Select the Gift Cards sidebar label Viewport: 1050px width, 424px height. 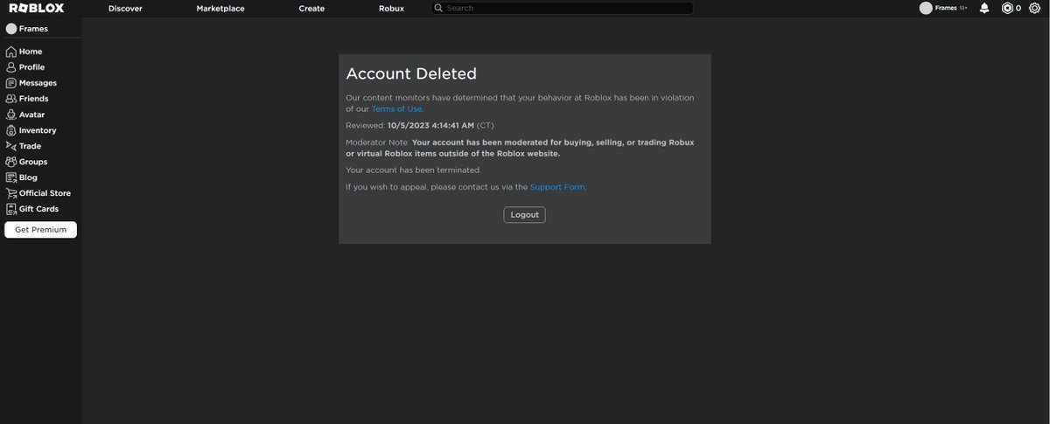(39, 209)
